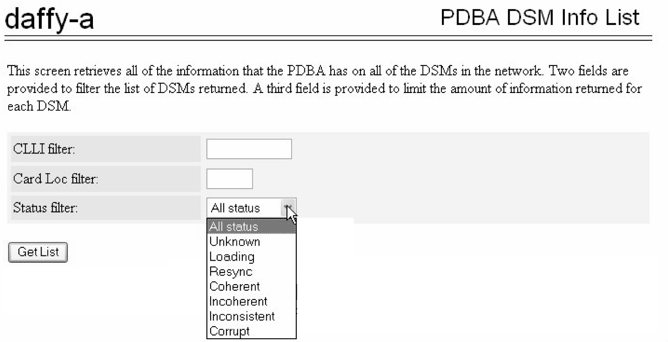Select Incoherent from the status list
Image resolution: width=668 pixels, height=342 pixels.
point(238,301)
